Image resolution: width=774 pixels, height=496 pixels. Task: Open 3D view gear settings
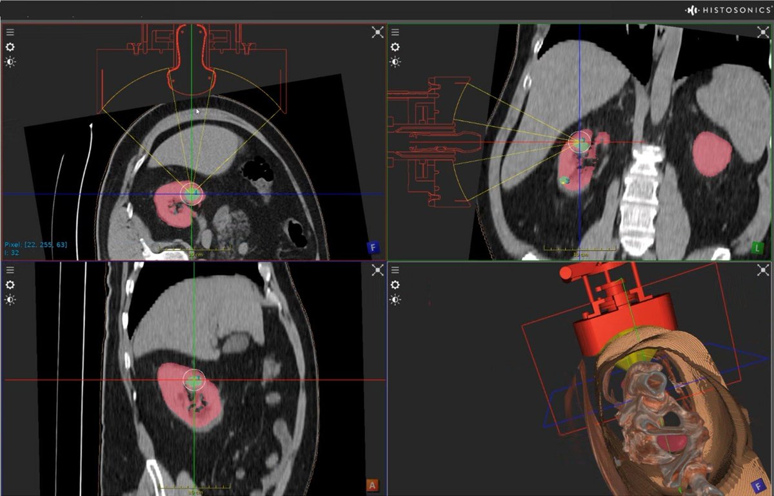pos(395,284)
